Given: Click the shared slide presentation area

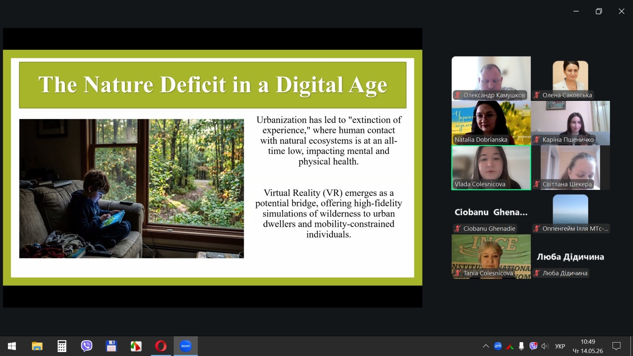Looking at the screenshot, I should [212, 168].
